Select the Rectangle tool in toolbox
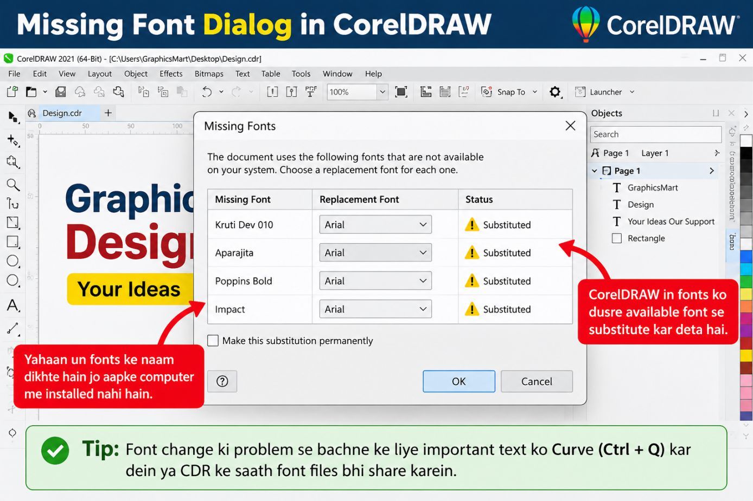 click(x=13, y=242)
